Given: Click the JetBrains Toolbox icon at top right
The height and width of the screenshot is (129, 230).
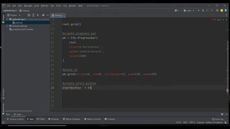Looking at the screenshot, I should click(x=226, y=10).
